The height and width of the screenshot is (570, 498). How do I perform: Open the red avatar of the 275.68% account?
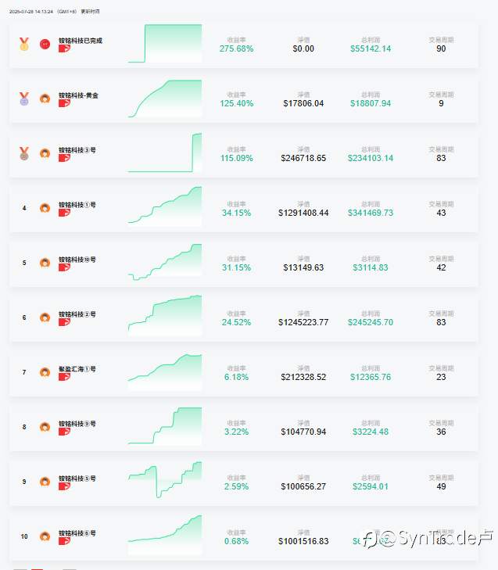coord(45,44)
